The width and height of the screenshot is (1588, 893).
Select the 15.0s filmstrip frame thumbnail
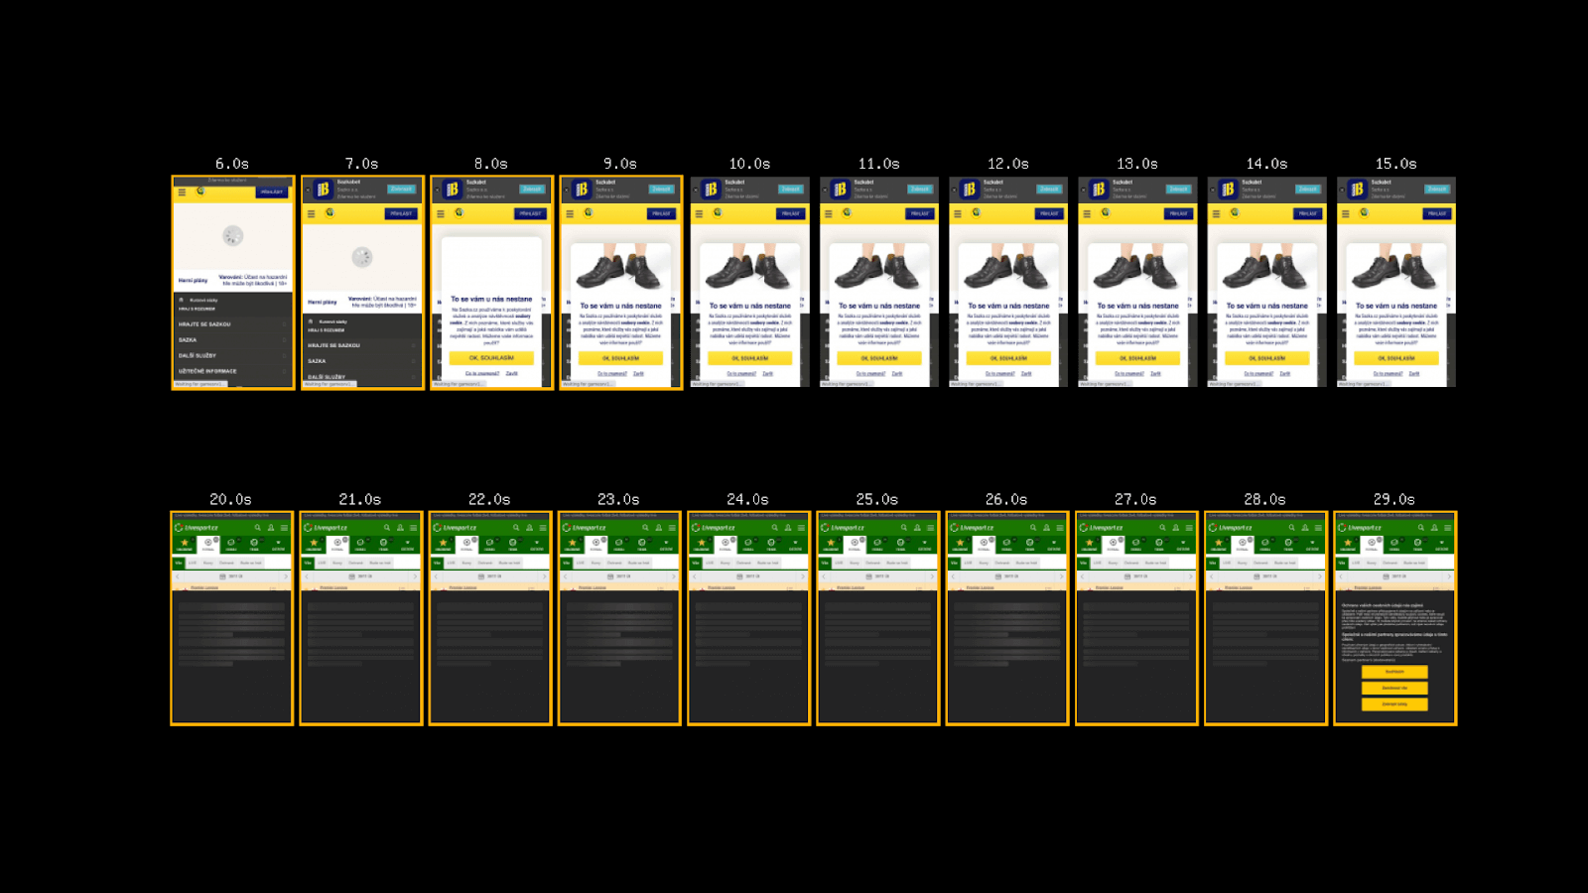[x=1395, y=283]
